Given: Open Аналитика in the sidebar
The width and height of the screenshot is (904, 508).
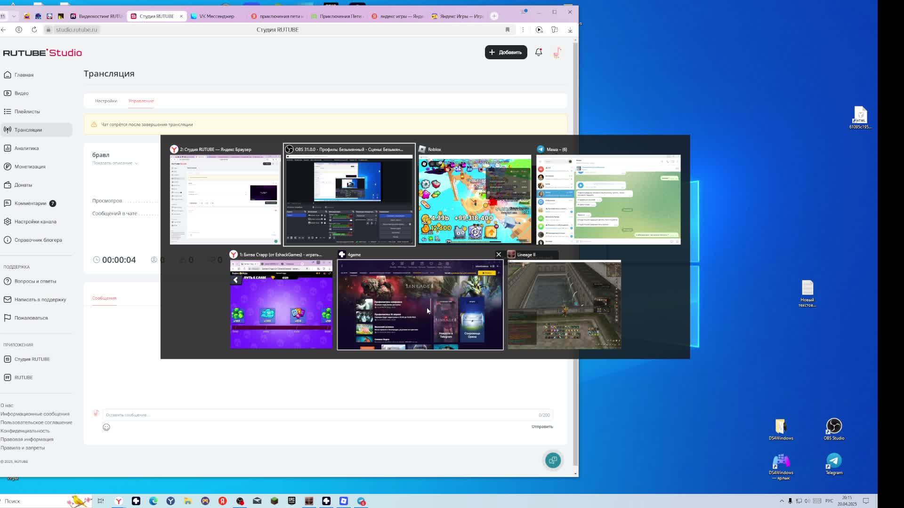Looking at the screenshot, I should 26,148.
